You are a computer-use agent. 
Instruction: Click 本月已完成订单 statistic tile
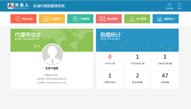click(137, 61)
